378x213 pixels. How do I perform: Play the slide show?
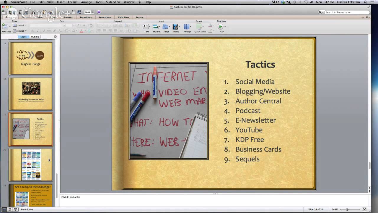pos(221,27)
